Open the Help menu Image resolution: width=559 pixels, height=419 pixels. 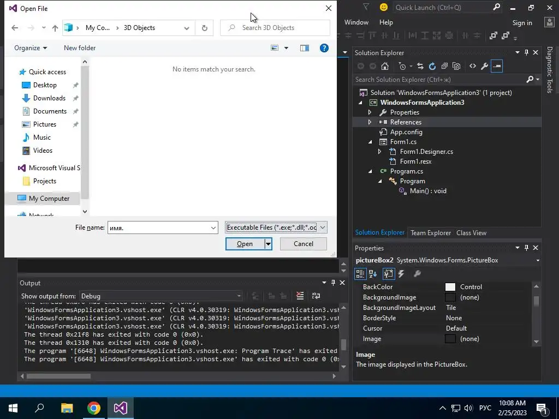point(386,22)
